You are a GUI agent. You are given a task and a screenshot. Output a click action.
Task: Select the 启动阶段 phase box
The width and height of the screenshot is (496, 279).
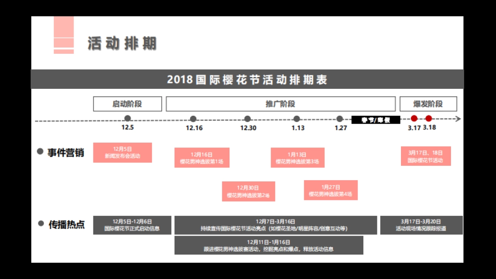[x=127, y=104]
